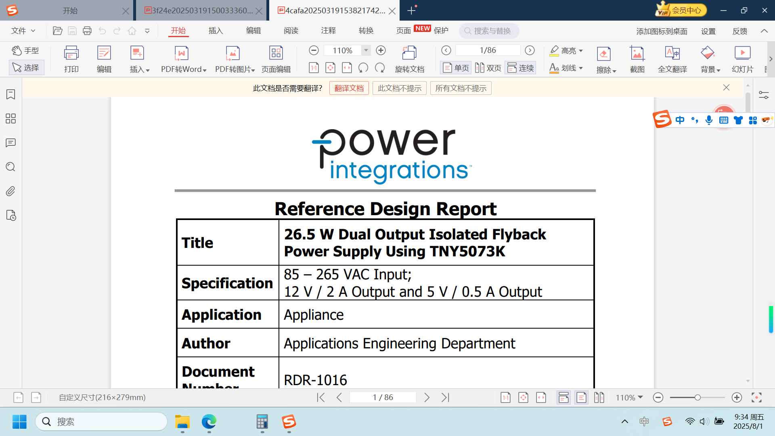The image size is (775, 436).
Task: Go to next page using ribbon arrow
Action: (x=530, y=50)
